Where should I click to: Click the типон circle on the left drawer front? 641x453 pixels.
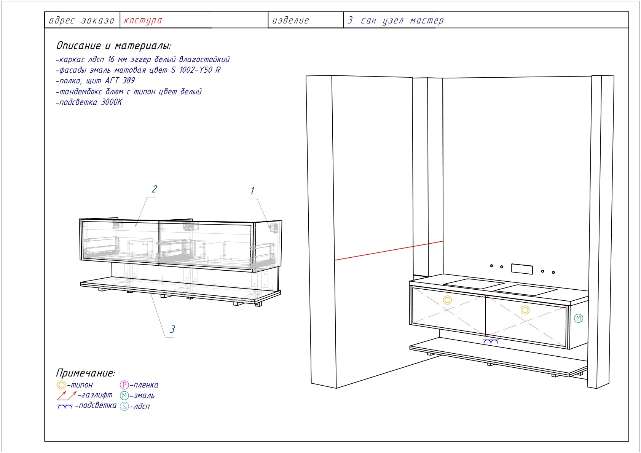pos(448,300)
